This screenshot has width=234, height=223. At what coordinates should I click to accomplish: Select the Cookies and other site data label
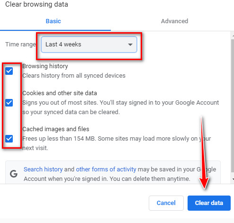click(x=60, y=93)
